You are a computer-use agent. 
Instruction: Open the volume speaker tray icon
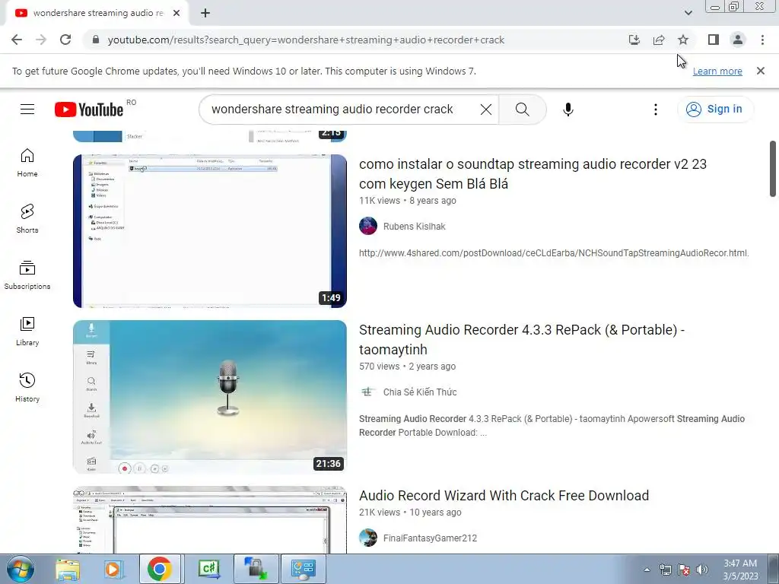click(702, 570)
